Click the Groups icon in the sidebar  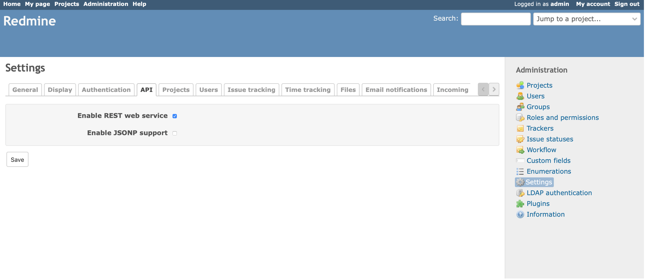coord(520,107)
